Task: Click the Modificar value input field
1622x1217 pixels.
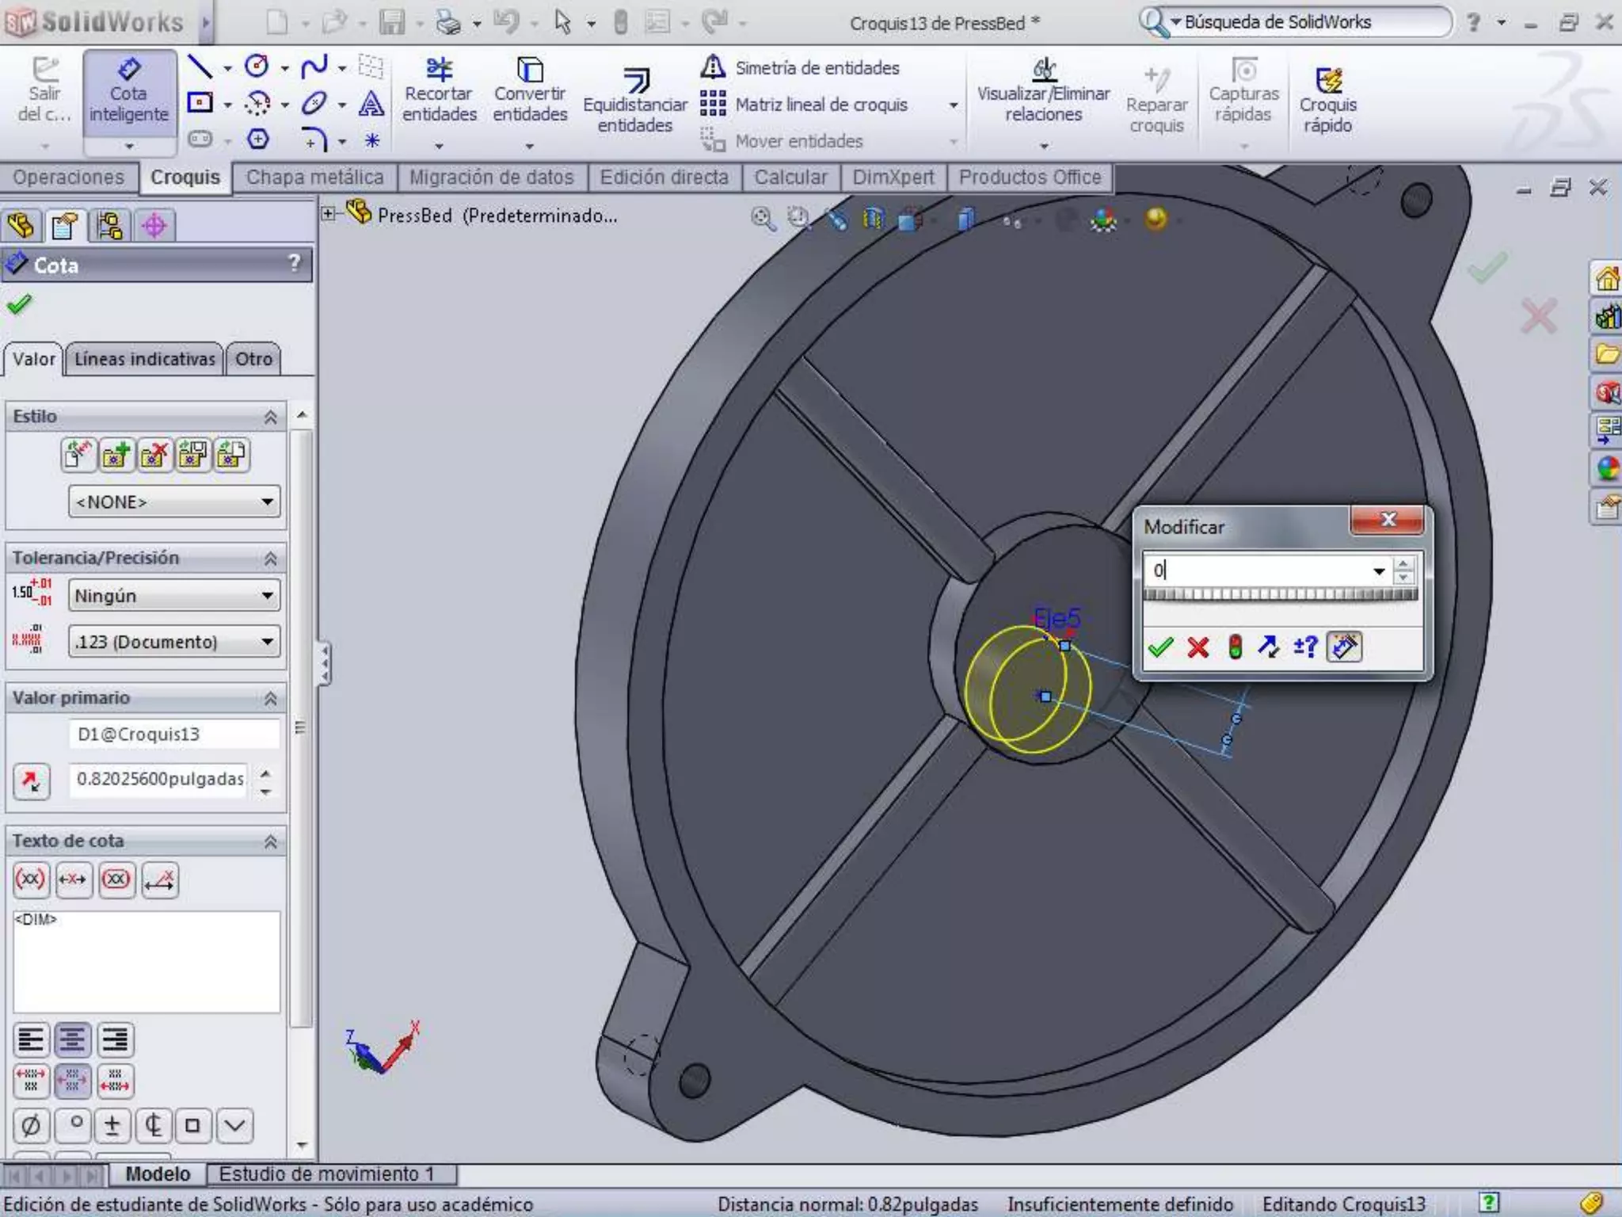Action: pos(1259,570)
